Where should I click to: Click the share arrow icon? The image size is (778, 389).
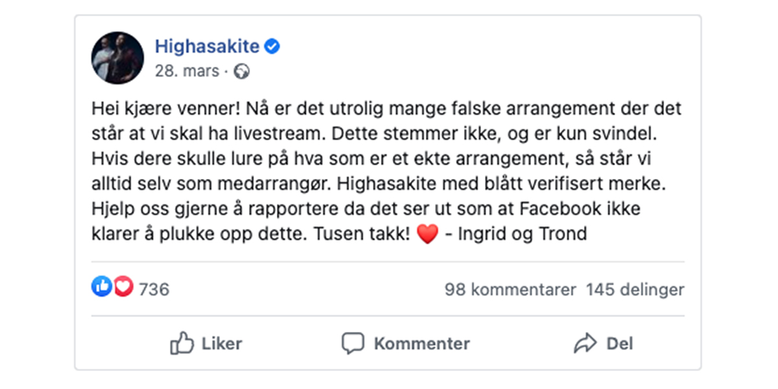tap(585, 344)
